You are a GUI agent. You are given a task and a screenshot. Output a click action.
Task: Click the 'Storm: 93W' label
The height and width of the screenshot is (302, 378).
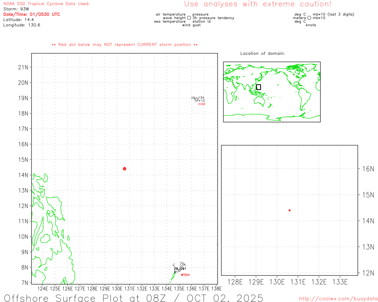16,9
